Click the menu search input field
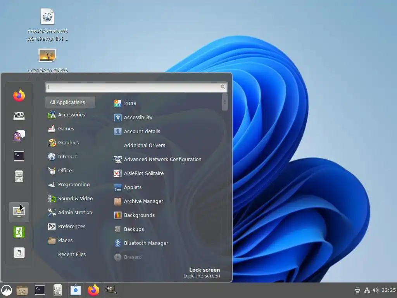Viewport: 397px width, 298px height. click(136, 87)
